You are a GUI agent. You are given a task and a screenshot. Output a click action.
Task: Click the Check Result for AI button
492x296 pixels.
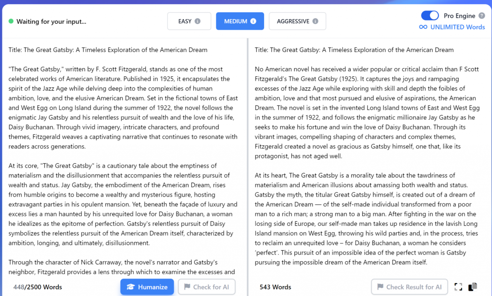[409, 287]
